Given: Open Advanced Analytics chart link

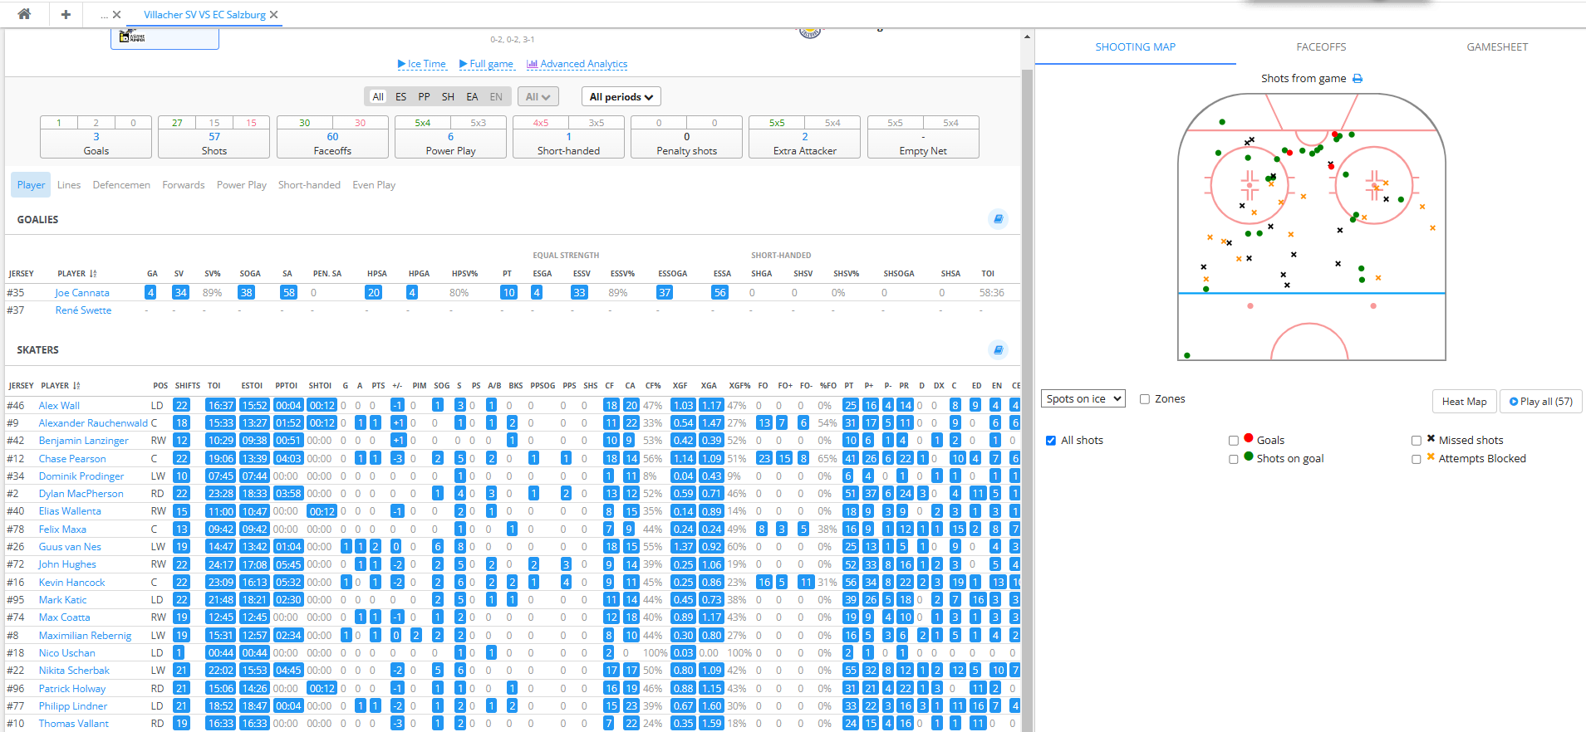Looking at the screenshot, I should [577, 64].
